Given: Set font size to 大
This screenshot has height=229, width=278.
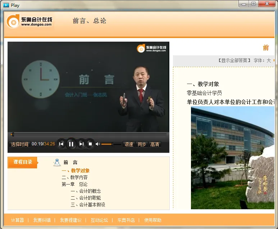Looking at the screenshot, I should (x=268, y=60).
